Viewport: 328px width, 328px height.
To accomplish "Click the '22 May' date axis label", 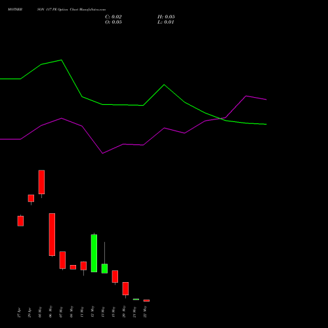I will coord(145,312).
